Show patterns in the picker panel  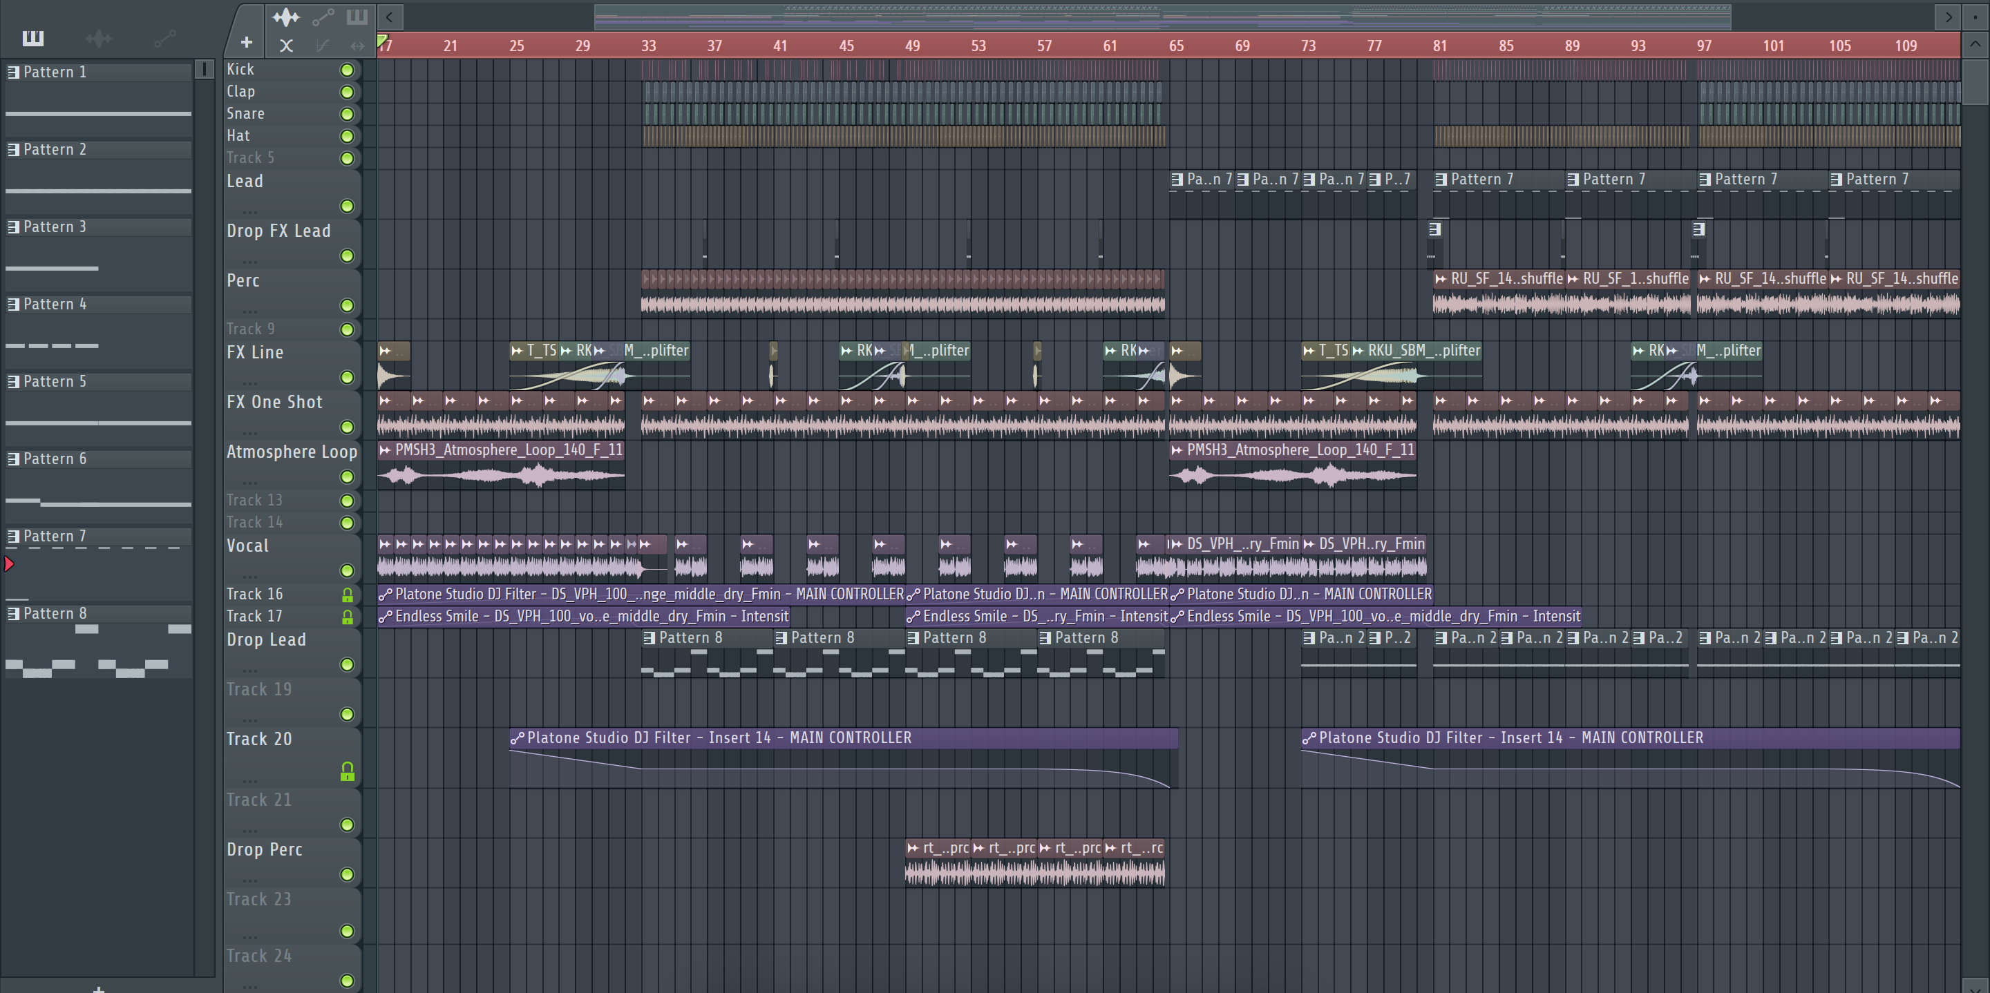[33, 38]
